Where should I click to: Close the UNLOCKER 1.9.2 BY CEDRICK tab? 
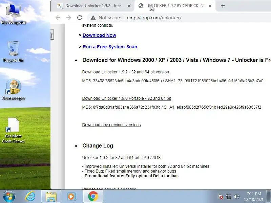[210, 6]
